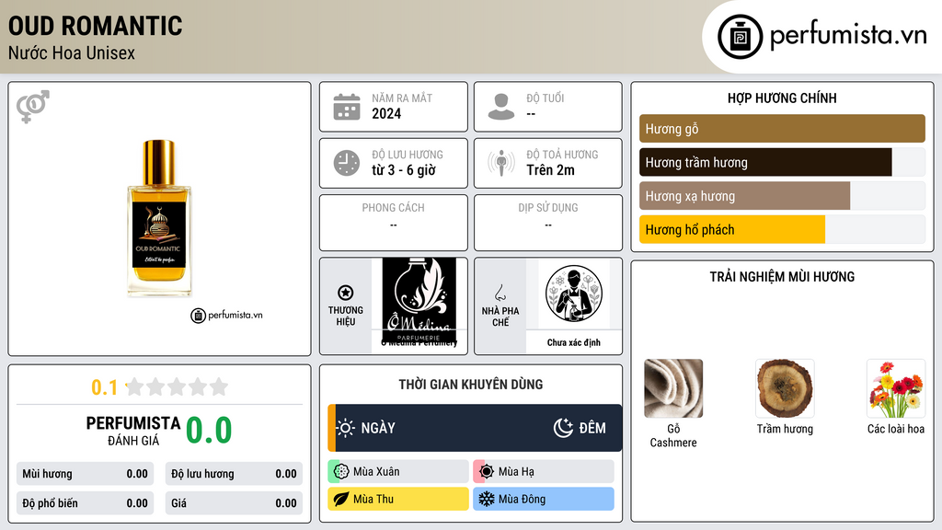Click the person silhouette age icon
The image size is (942, 530).
[501, 107]
